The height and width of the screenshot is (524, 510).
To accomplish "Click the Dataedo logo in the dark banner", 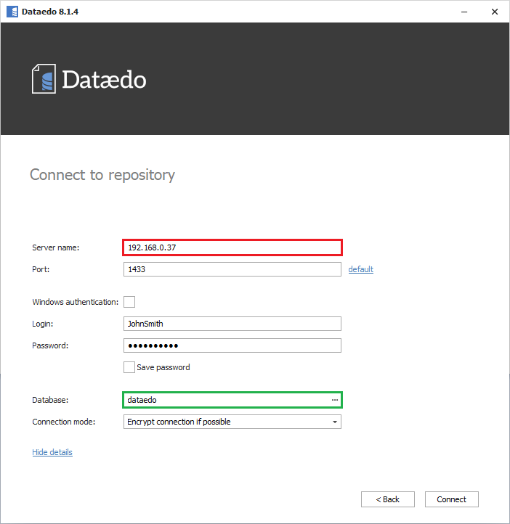I will click(x=89, y=79).
